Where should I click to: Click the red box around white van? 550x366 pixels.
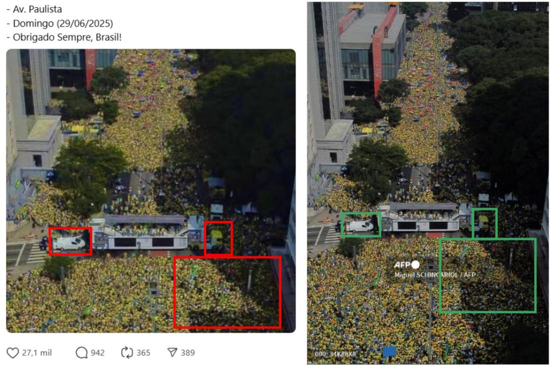(x=70, y=241)
